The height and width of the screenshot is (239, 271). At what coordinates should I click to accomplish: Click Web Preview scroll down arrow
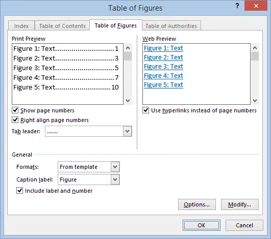coord(255,100)
